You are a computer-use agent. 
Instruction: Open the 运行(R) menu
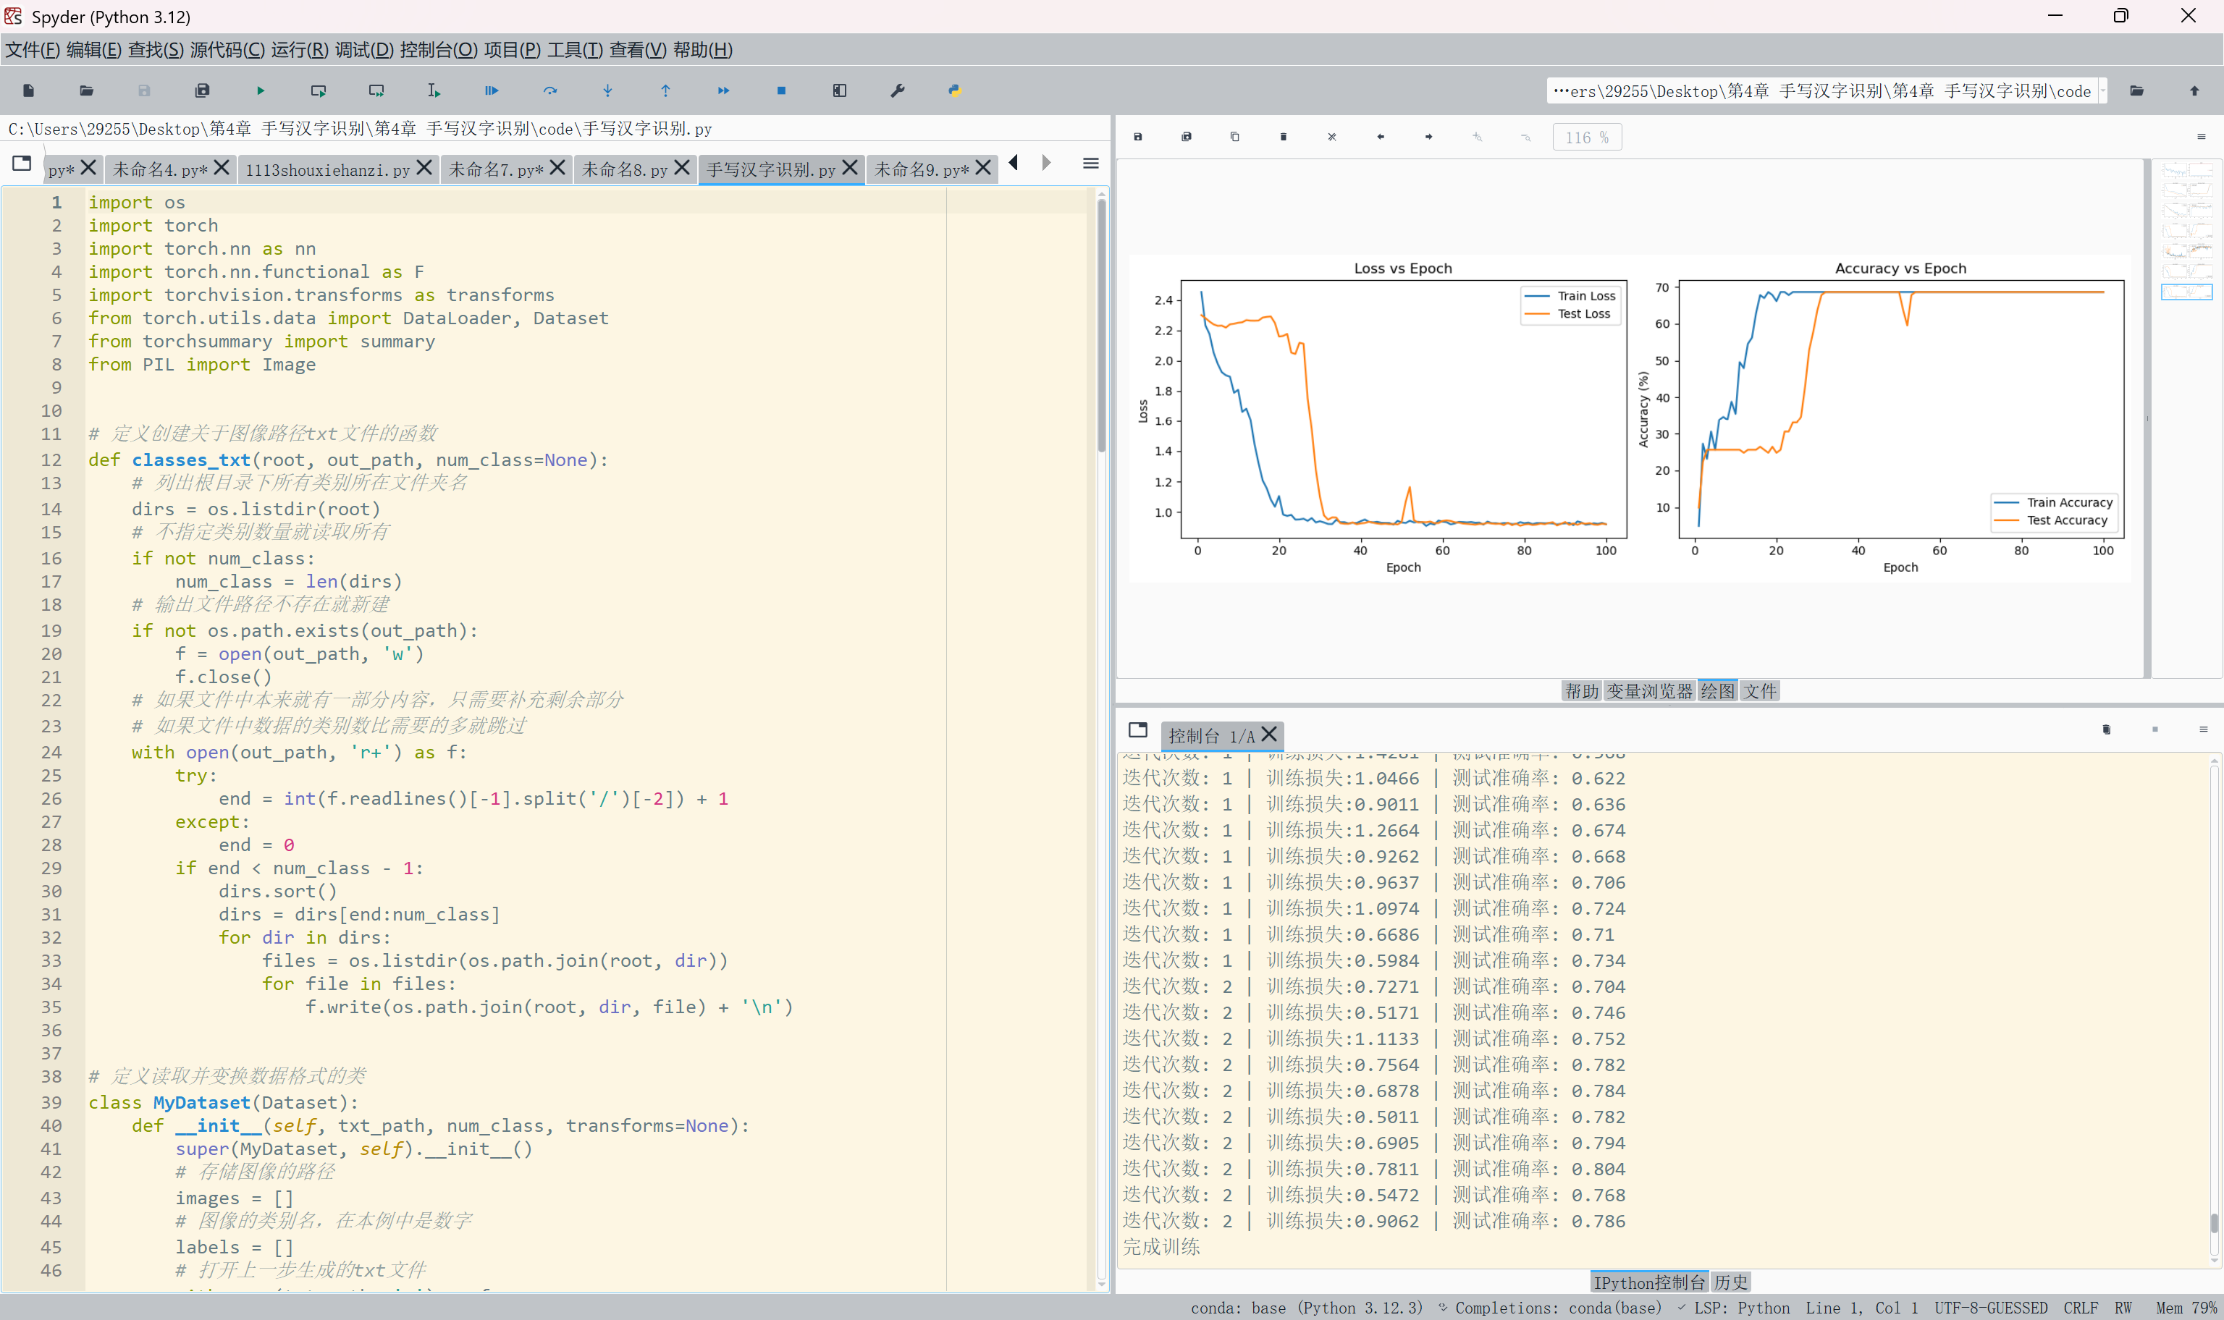[x=299, y=50]
